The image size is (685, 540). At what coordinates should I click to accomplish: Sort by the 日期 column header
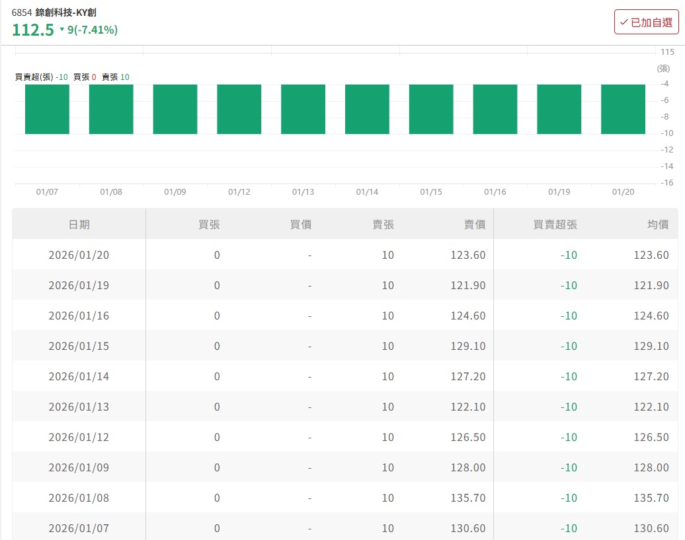pyautogui.click(x=79, y=224)
